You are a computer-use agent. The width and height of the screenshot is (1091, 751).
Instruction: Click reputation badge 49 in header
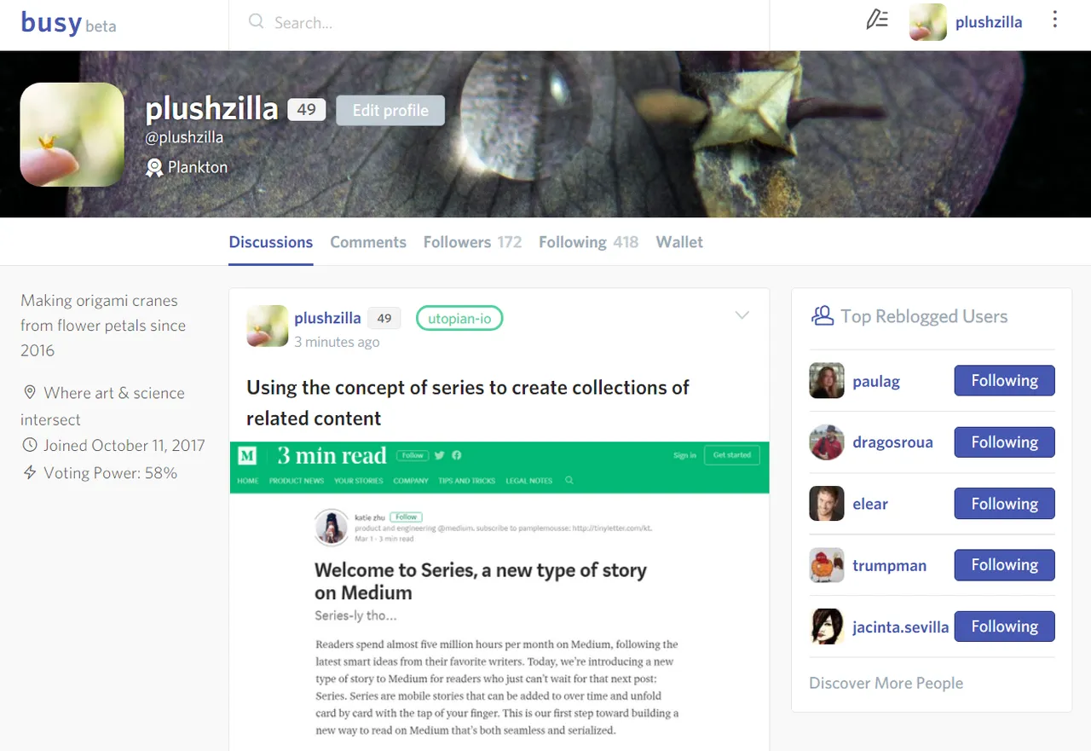pyautogui.click(x=307, y=109)
